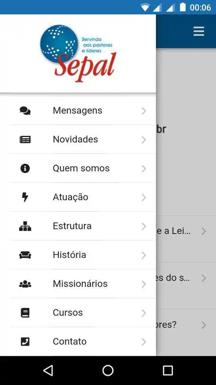Tap the Android back navigation button
The image size is (216, 385).
tap(48, 370)
